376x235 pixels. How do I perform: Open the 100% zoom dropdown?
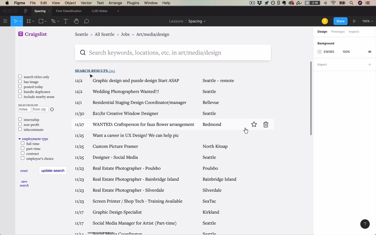click(x=367, y=21)
